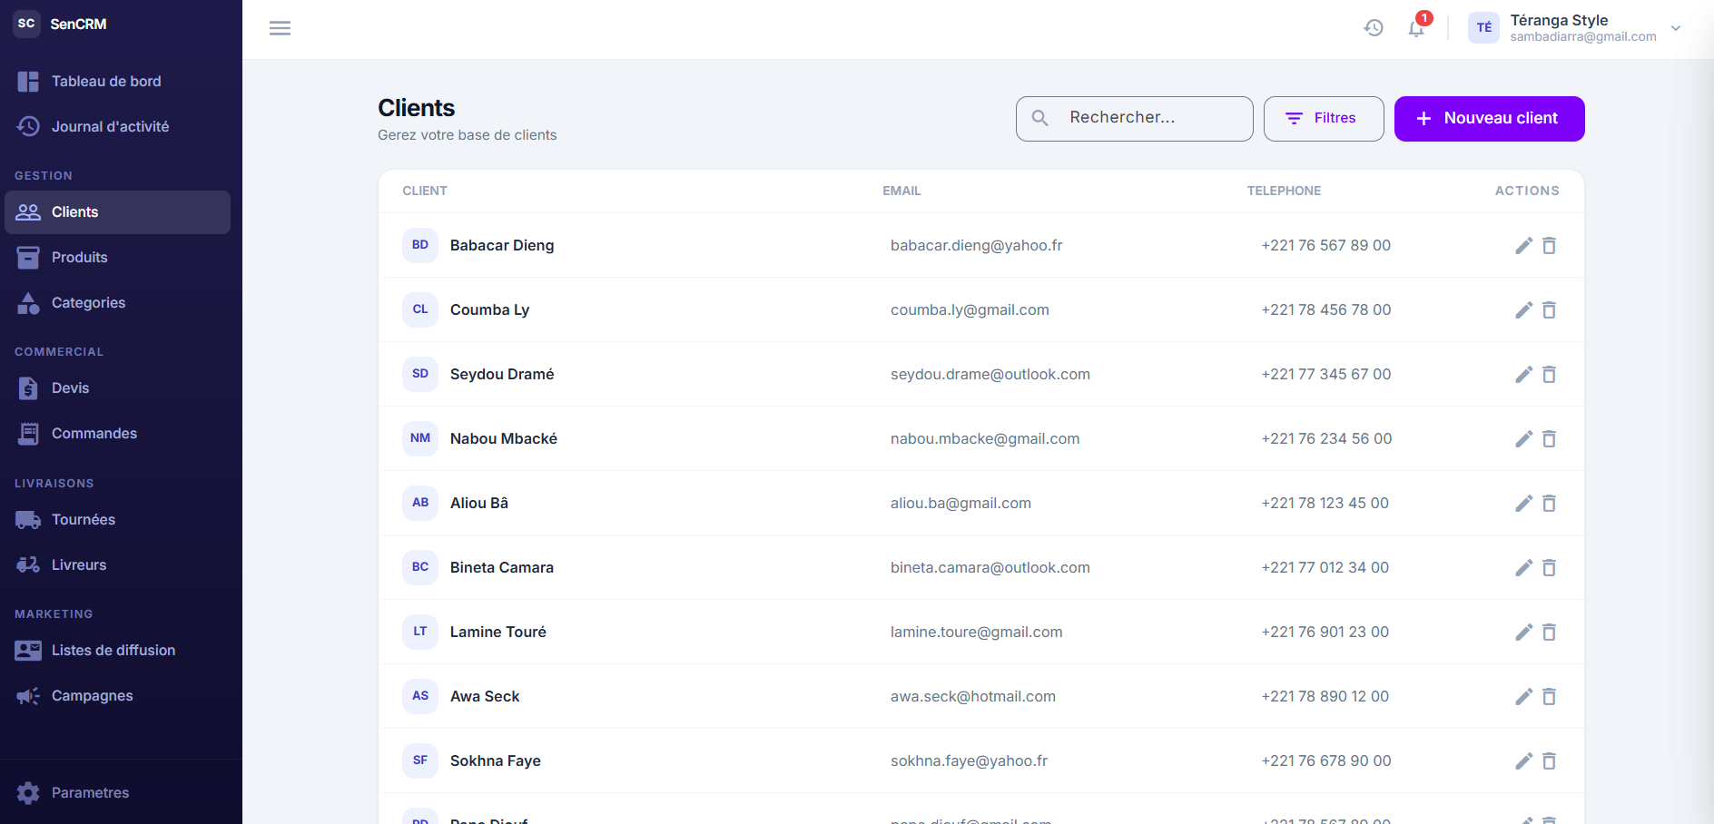Click the TÉ account avatar
This screenshot has width=1714, height=824.
coord(1483,28)
